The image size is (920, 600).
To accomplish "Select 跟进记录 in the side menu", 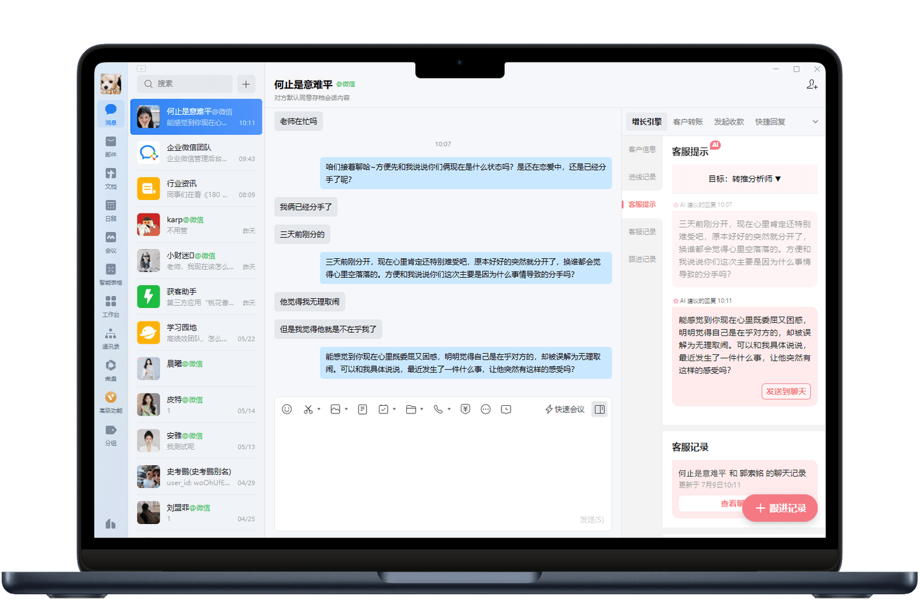I will 642,259.
